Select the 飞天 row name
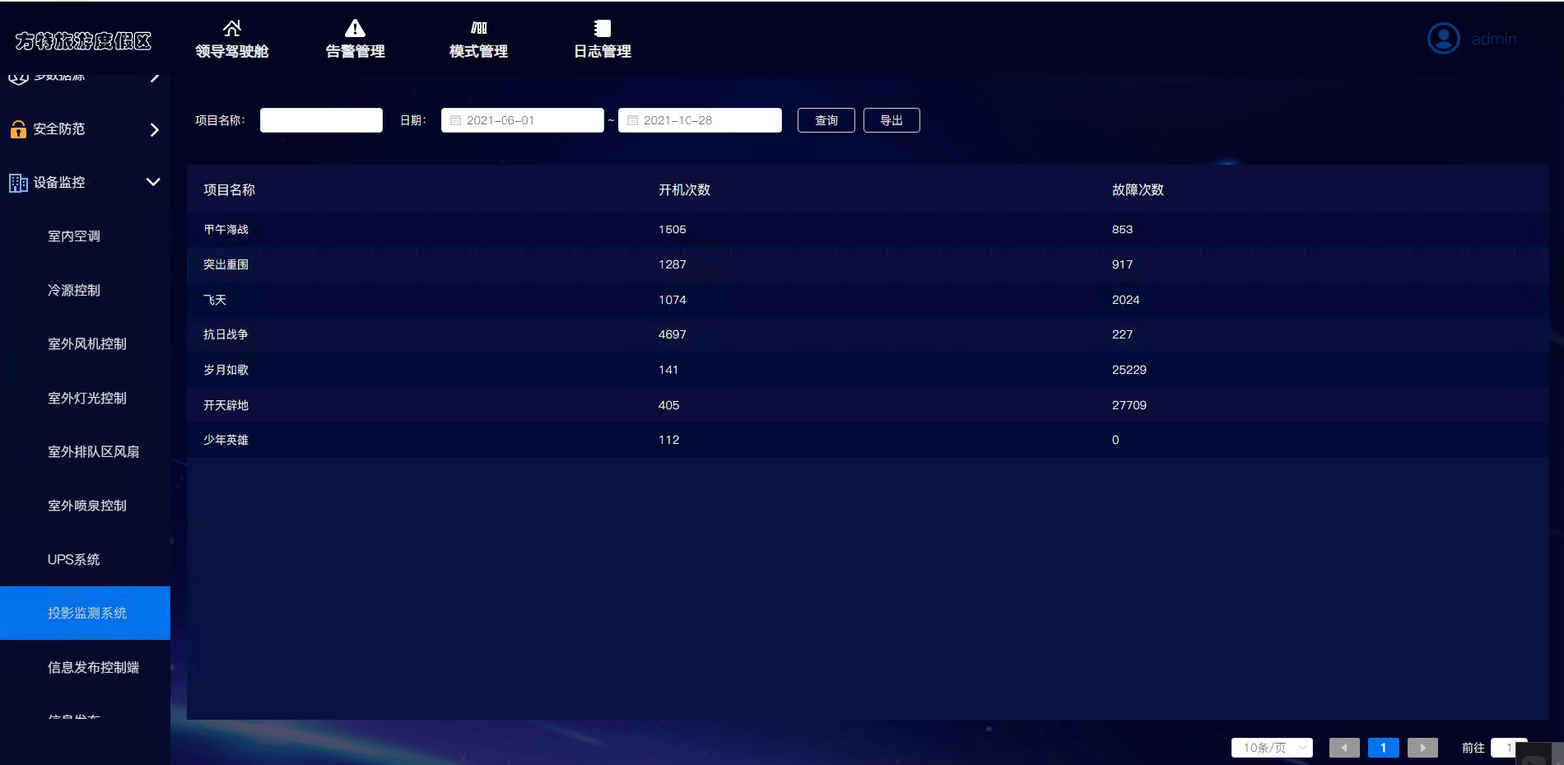The height and width of the screenshot is (765, 1564). (x=215, y=301)
